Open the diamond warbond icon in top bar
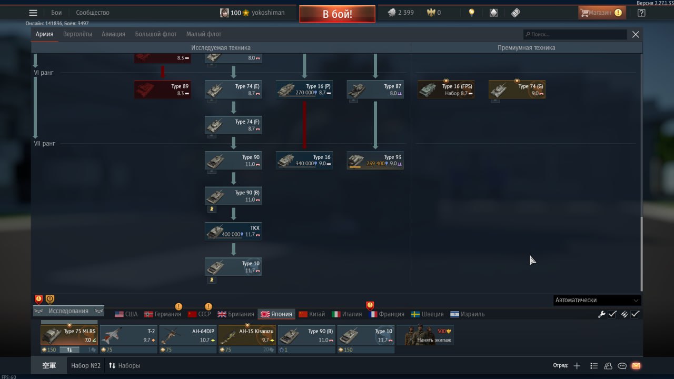This screenshot has width=674, height=379. point(493,13)
